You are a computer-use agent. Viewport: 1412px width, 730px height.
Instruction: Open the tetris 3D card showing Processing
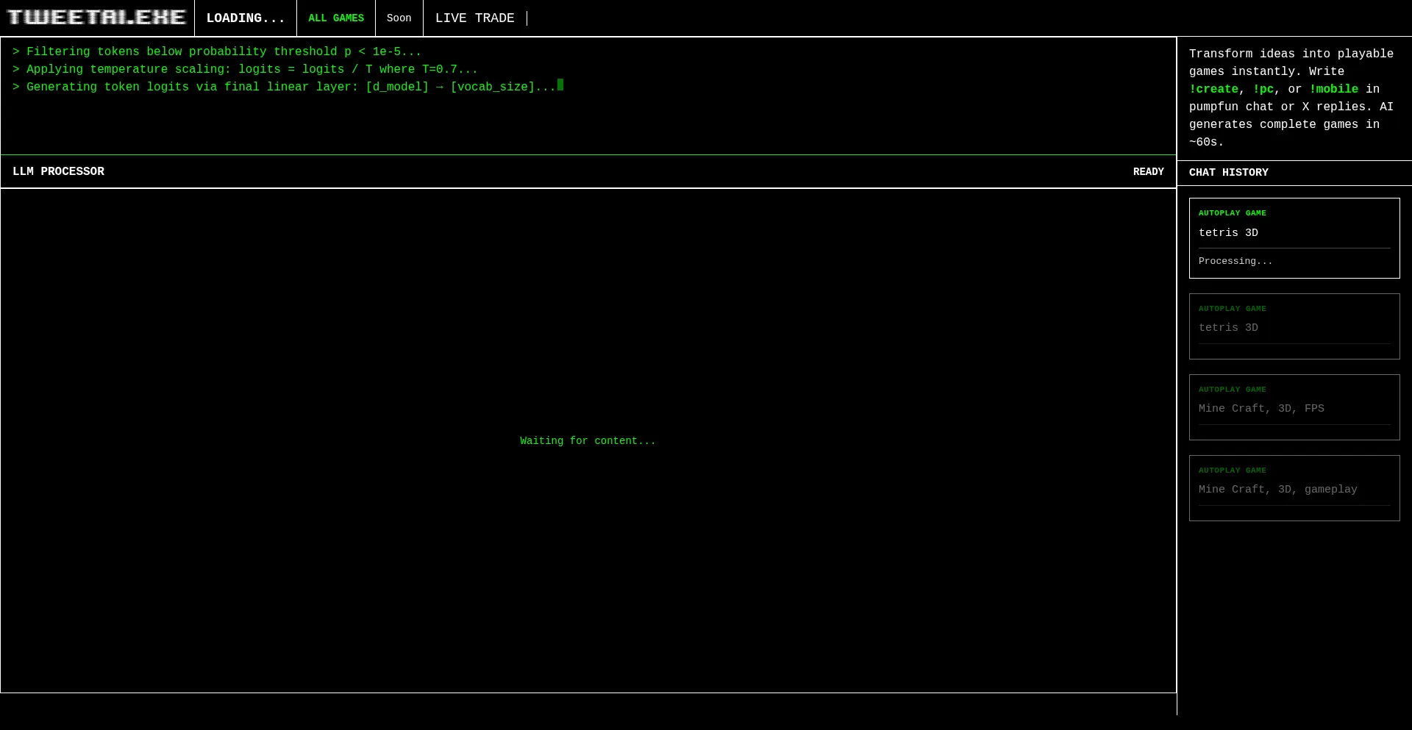pos(1294,233)
